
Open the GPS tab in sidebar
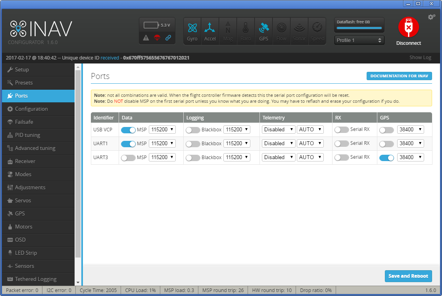click(38, 214)
